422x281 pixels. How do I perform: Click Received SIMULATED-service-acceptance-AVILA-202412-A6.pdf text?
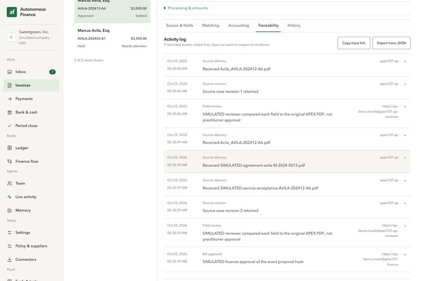point(260,188)
